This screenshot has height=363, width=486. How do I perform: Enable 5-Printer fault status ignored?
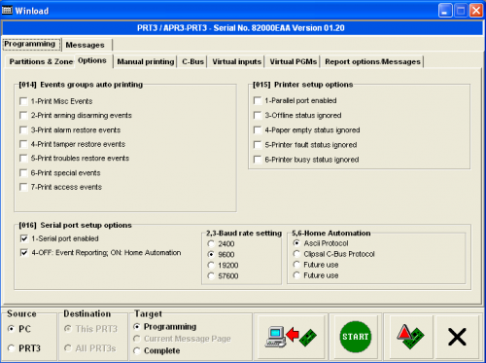click(x=258, y=145)
